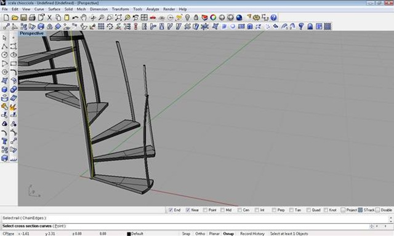Toggle Osnap in status bar

click(x=228, y=234)
